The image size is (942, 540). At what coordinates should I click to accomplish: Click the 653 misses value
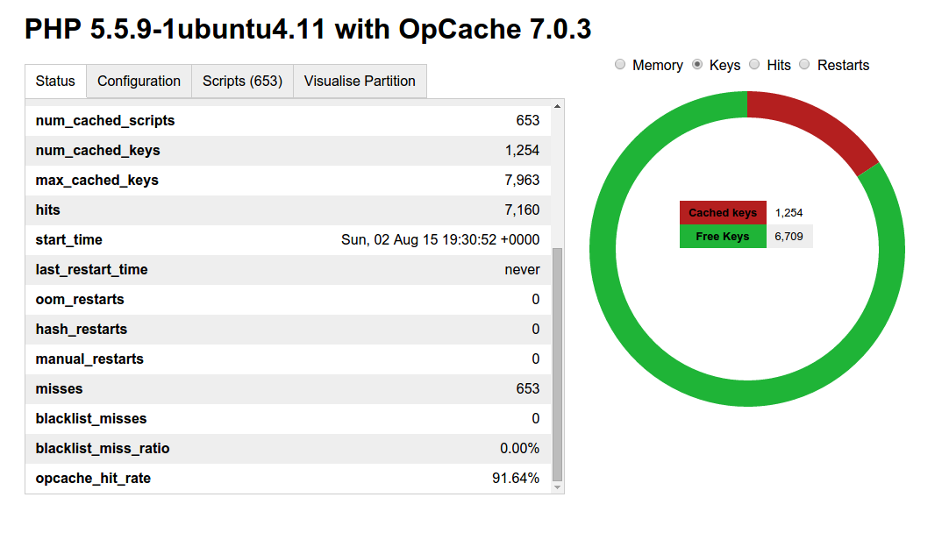[527, 388]
